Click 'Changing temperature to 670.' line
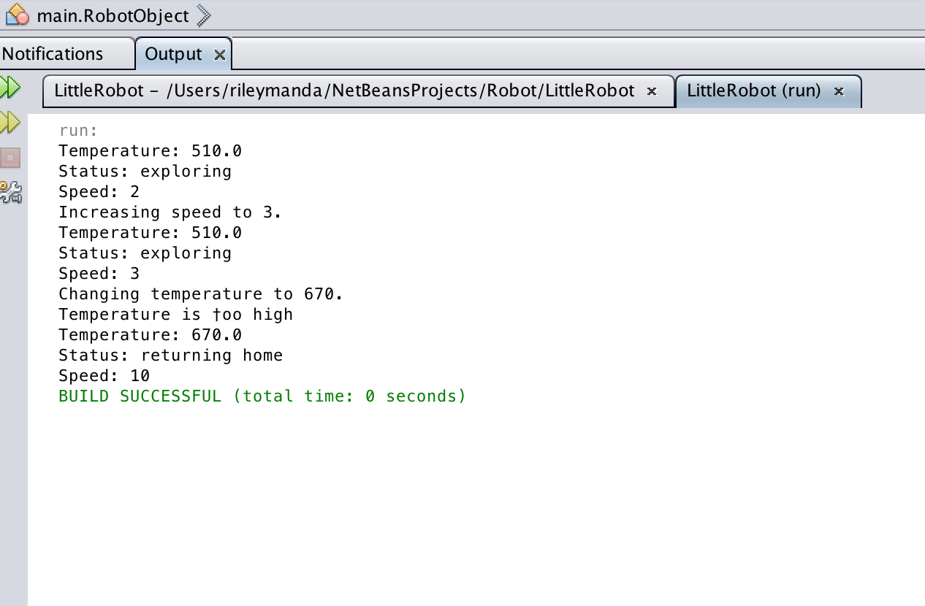The height and width of the screenshot is (606, 925). tap(201, 294)
